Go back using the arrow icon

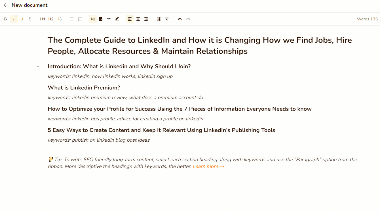coord(6,5)
